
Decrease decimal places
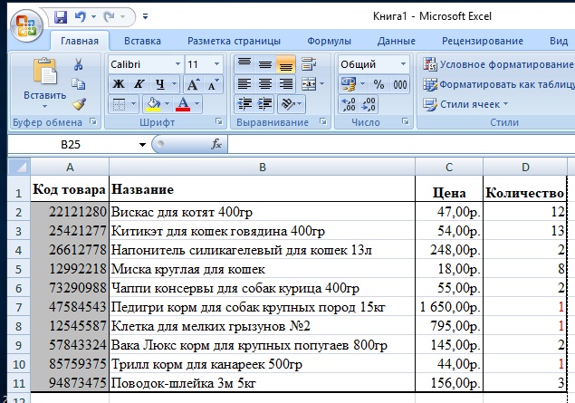click(x=369, y=104)
